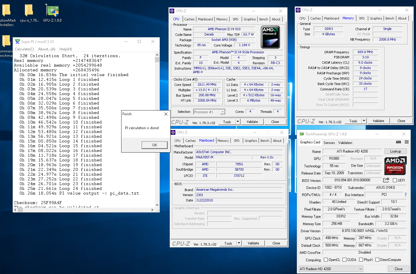Switch to Caches tab in CPU-Z CPU window

(x=189, y=19)
